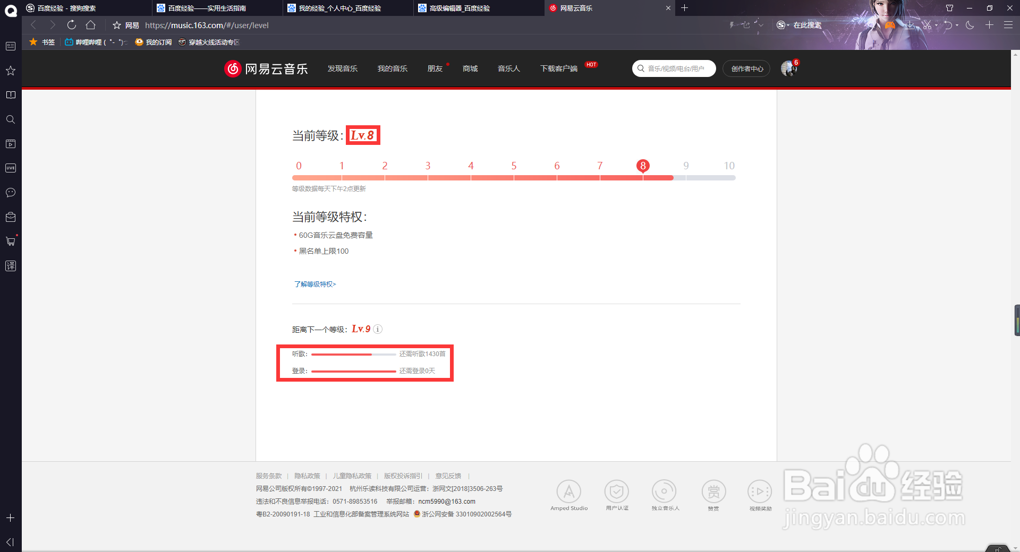The width and height of the screenshot is (1020, 552).
Task: Go to the browser home page
Action: tap(91, 25)
